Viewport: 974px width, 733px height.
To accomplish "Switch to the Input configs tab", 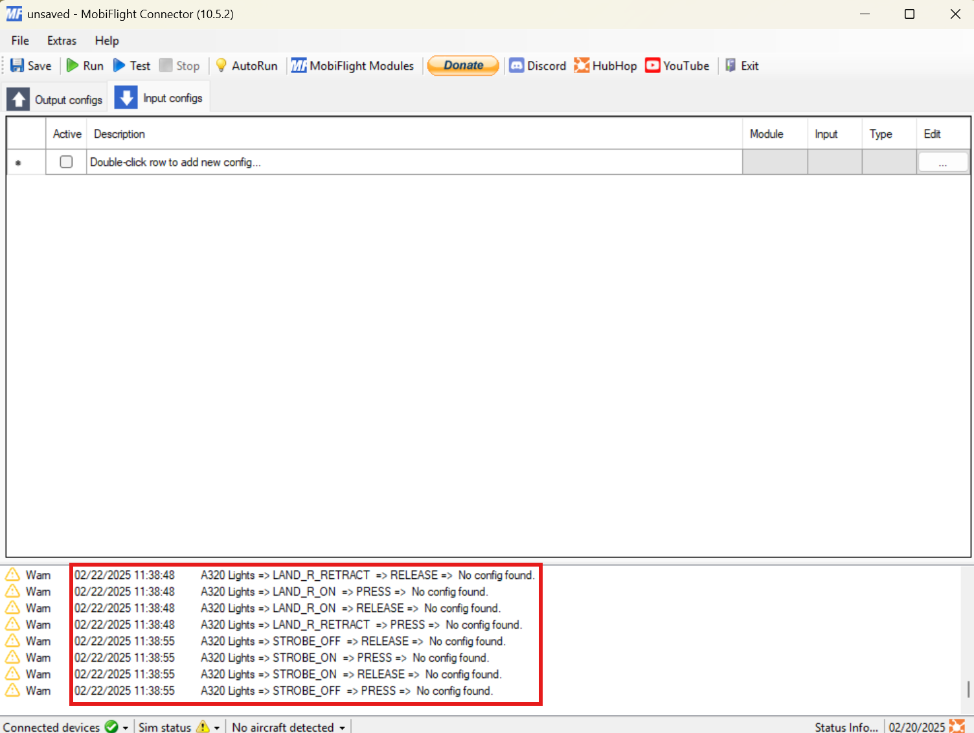I will pyautogui.click(x=159, y=98).
